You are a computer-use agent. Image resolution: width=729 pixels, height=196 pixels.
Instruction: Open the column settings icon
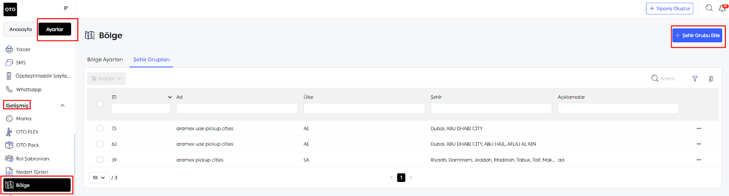click(x=711, y=78)
